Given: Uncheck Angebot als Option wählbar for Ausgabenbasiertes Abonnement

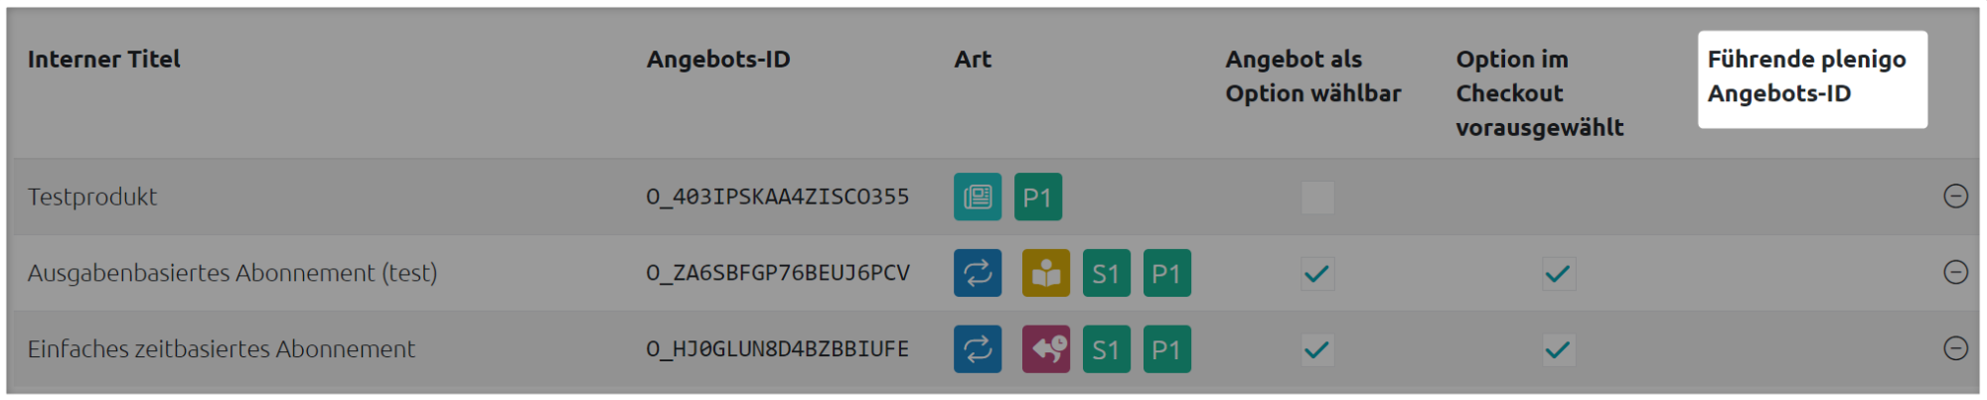Looking at the screenshot, I should pyautogui.click(x=1317, y=273).
